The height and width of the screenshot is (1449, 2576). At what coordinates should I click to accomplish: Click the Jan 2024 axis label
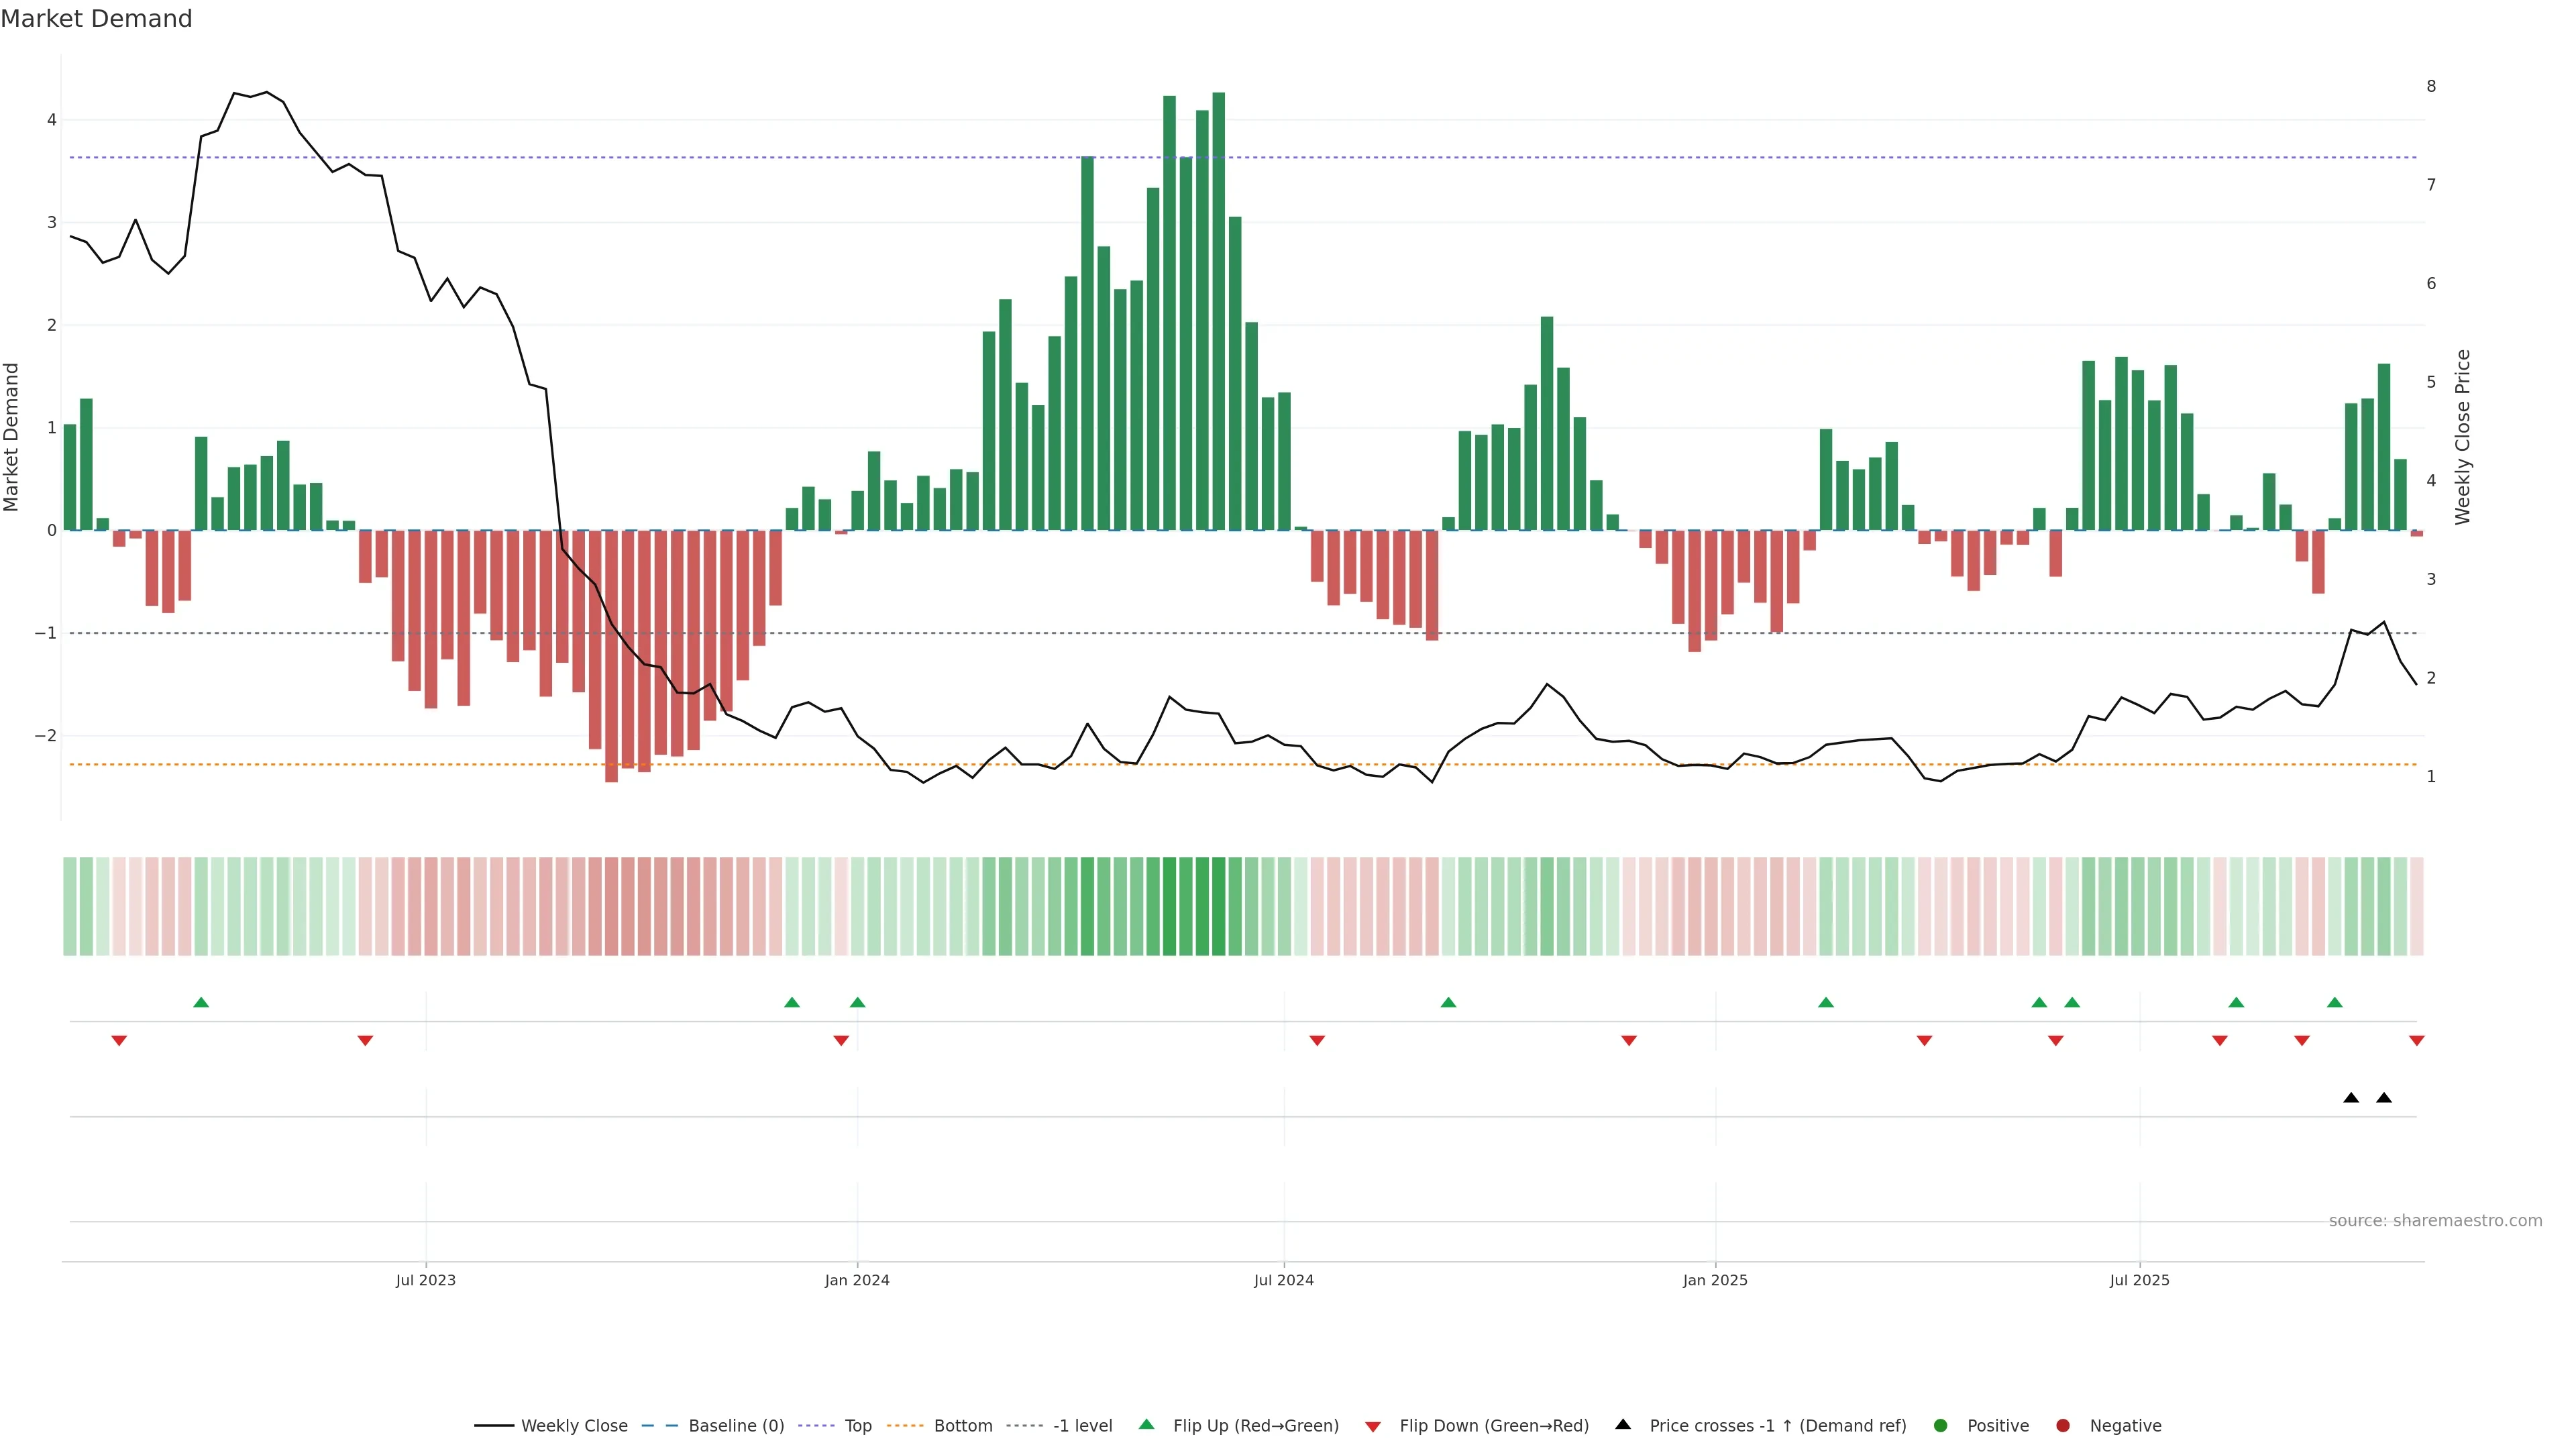[x=857, y=1280]
